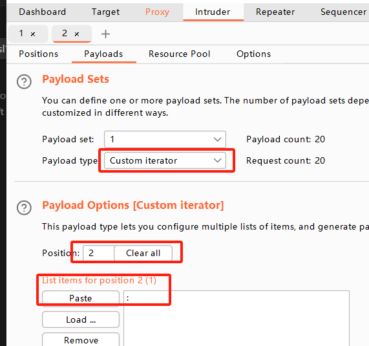Click the Load ... button
Screen dimensions: 369x346
[81, 319]
